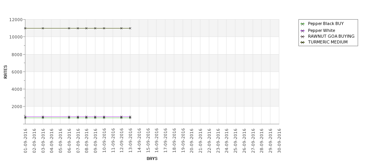
Task: Click the 17-09-2016 date label
Action: [165, 141]
